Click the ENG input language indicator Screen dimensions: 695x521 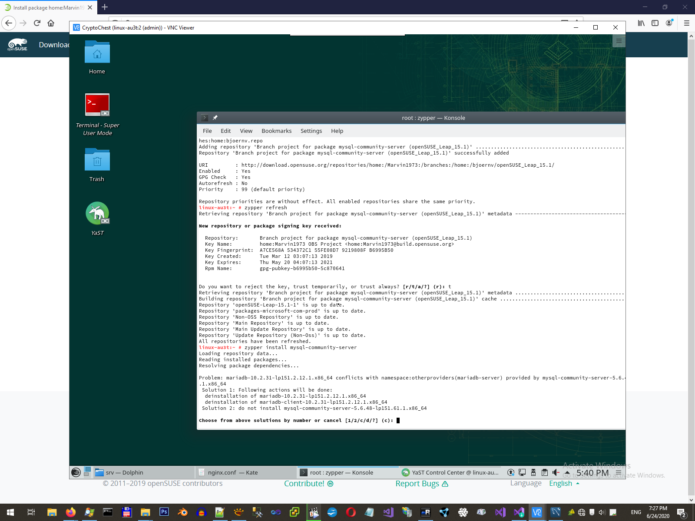(x=636, y=512)
